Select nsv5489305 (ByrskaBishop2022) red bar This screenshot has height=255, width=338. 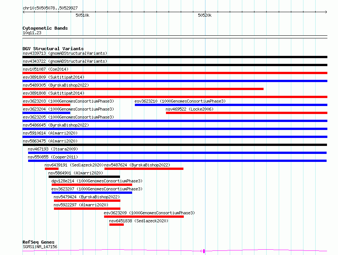coord(143,89)
